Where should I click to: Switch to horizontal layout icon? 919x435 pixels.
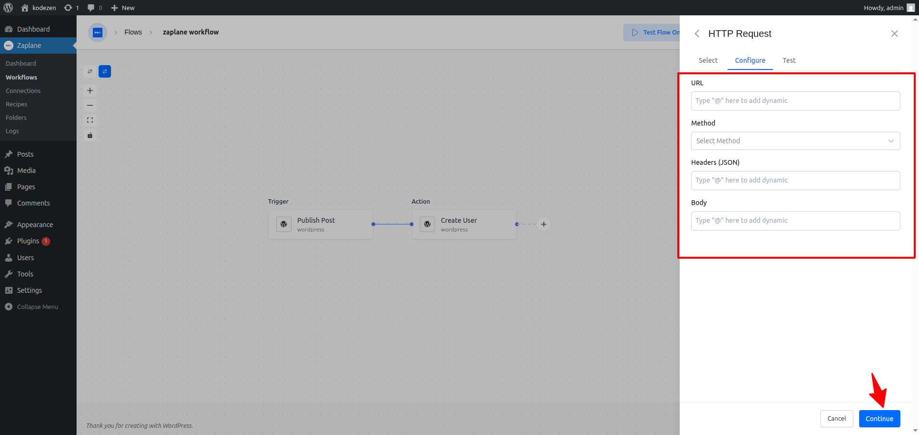coord(105,71)
